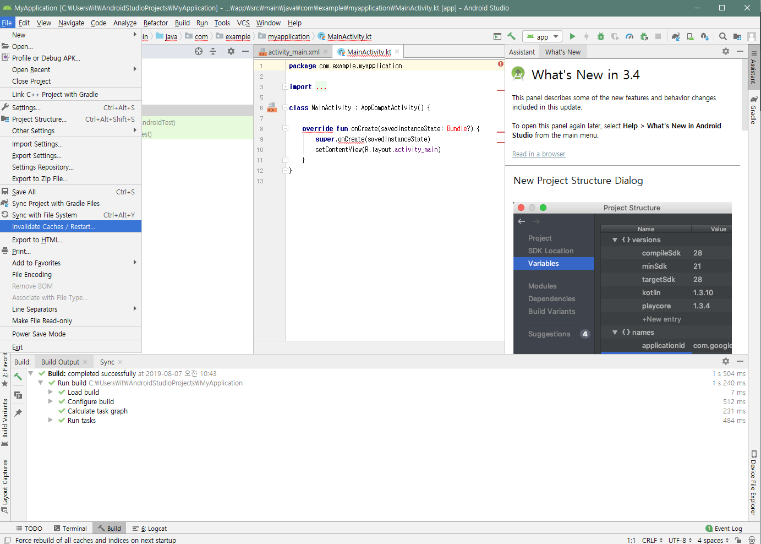761x544 pixels.
Task: Collapse the Run build tree node
Action: [x=41, y=383]
